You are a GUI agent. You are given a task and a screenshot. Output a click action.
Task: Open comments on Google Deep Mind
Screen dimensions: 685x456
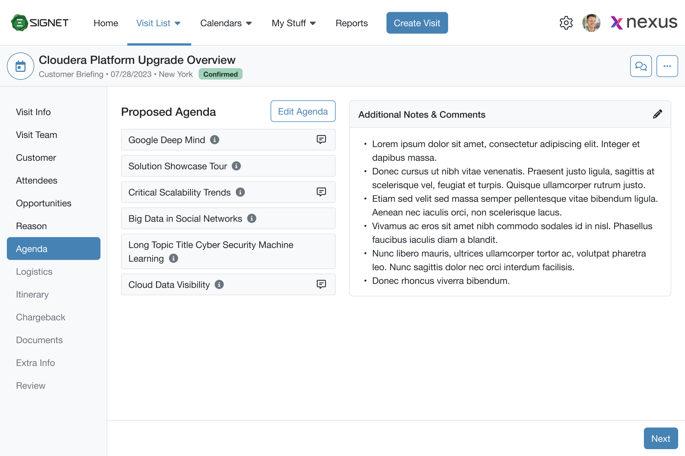321,140
